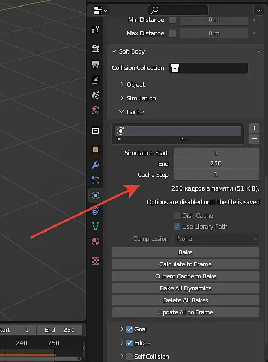Enable the Self Collision checkbox

pos(129,357)
